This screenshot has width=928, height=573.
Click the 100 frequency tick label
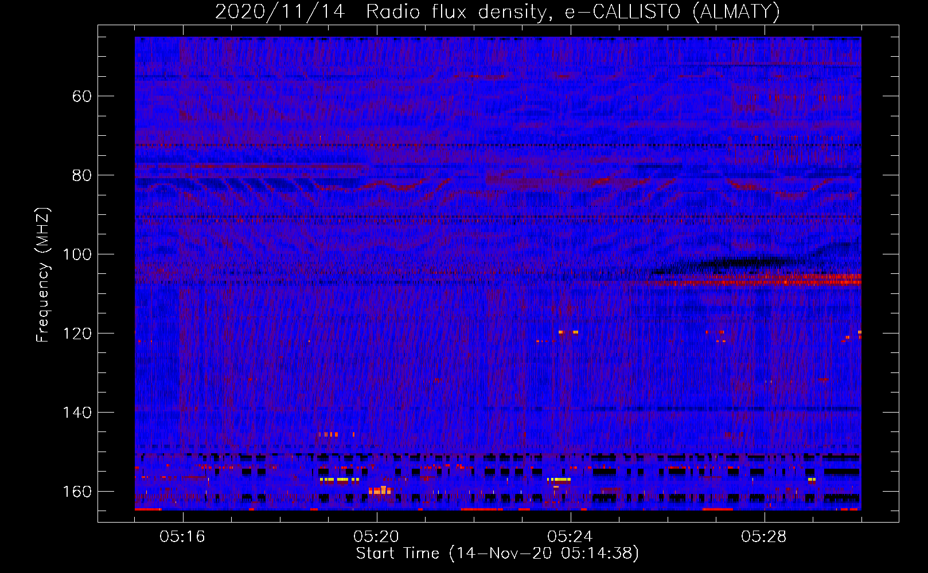[x=77, y=254]
